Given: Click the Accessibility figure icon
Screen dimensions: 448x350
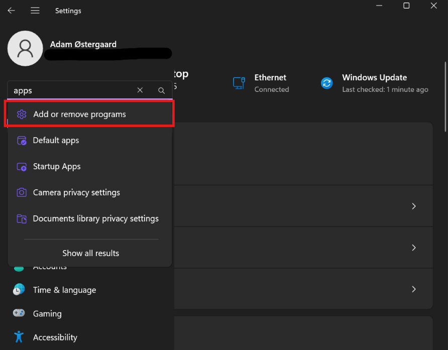Looking at the screenshot, I should click(19, 337).
